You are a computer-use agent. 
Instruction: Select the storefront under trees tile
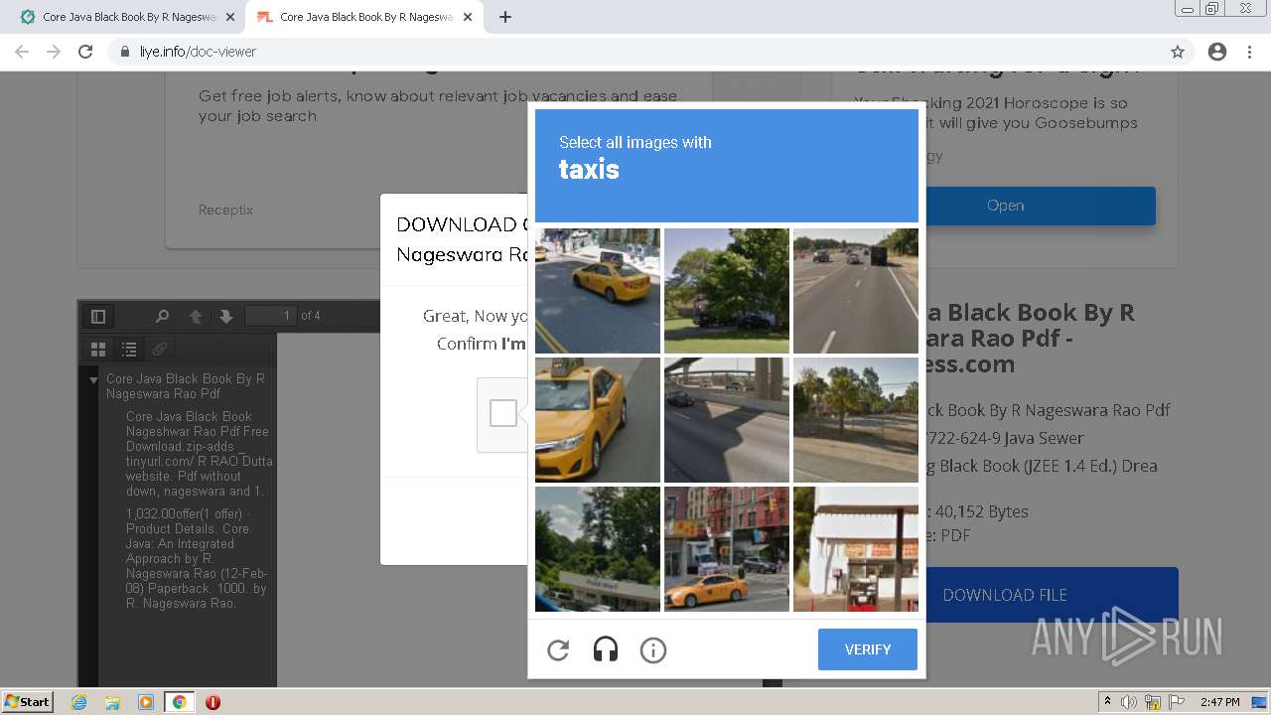(x=598, y=549)
